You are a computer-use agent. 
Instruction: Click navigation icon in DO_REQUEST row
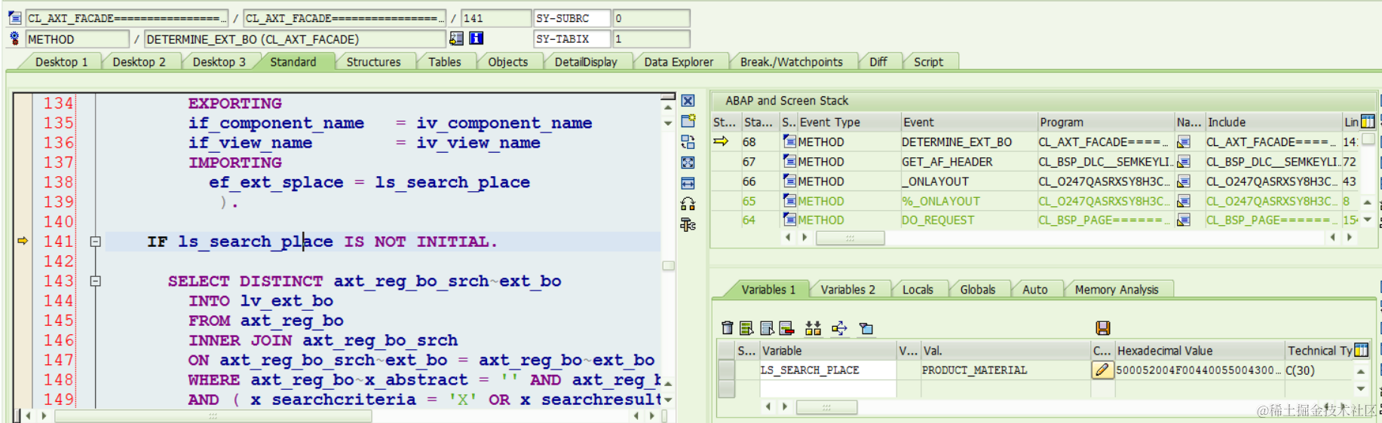click(1183, 220)
